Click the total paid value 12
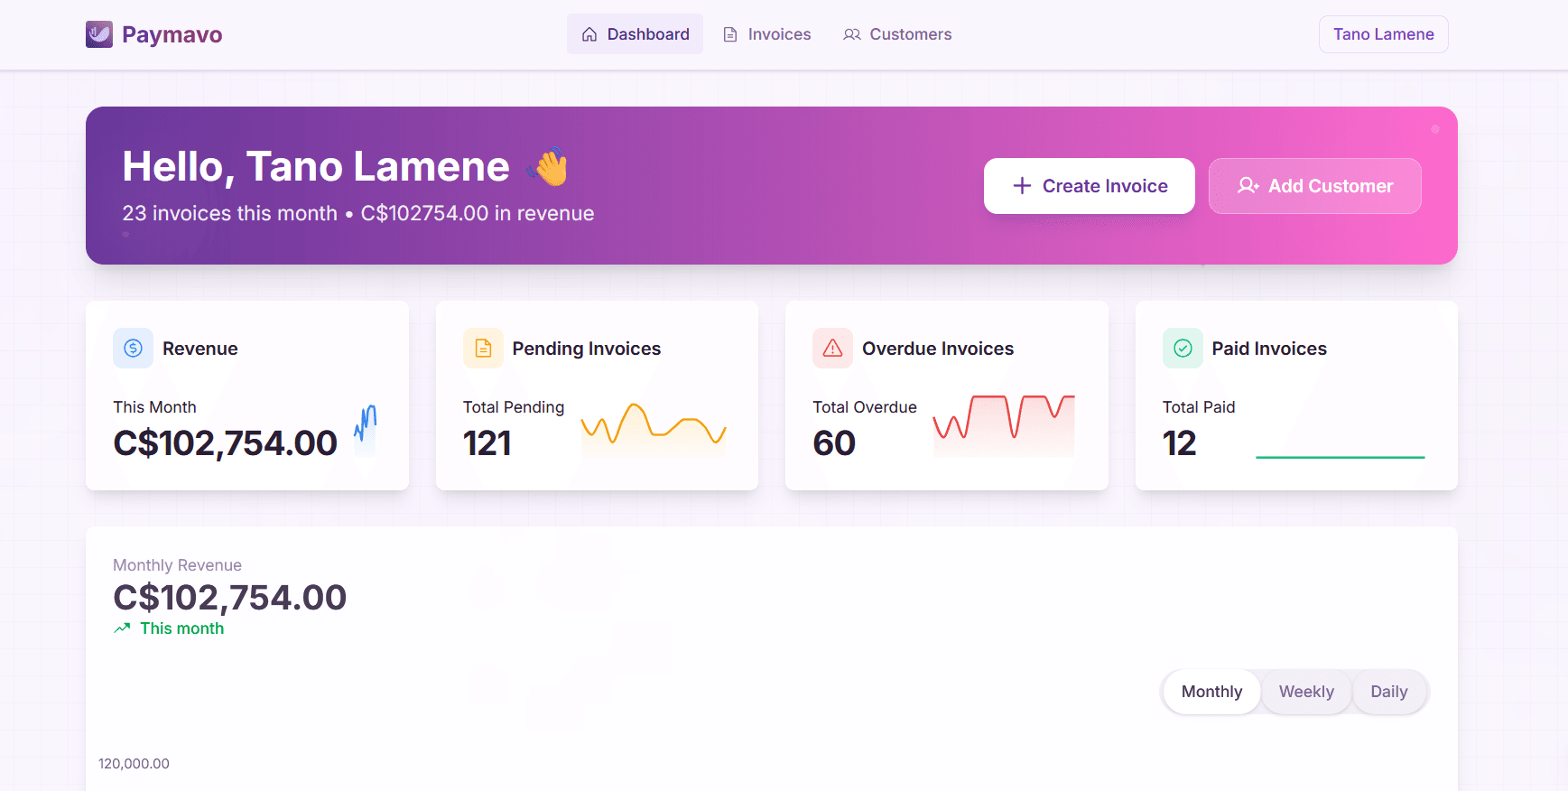 pyautogui.click(x=1180, y=443)
